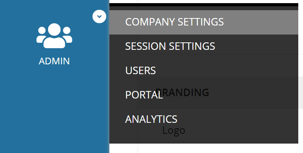The image size is (303, 153).
Task: Click white page area beneath the dropdown panel
Action: coord(204,148)
